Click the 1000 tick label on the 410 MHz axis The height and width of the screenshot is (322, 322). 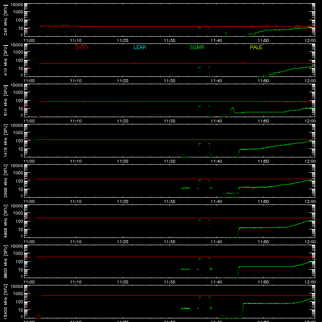18,52
